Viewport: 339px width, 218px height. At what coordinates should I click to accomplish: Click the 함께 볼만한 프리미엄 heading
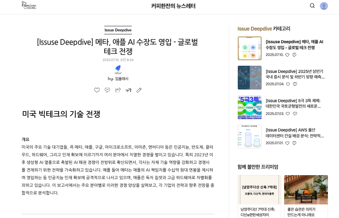point(258,167)
